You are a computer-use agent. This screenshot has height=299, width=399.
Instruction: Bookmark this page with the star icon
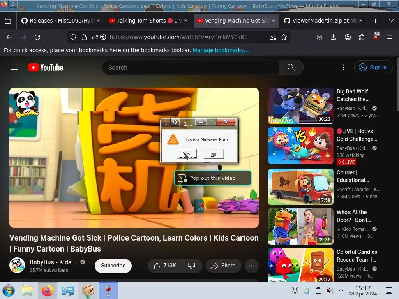(284, 37)
